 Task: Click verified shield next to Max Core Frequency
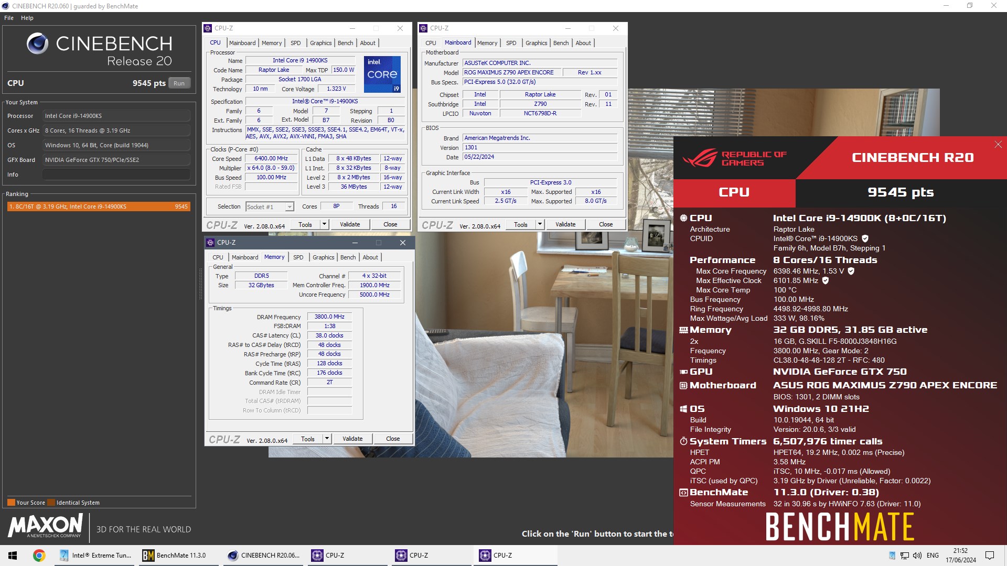click(x=851, y=271)
